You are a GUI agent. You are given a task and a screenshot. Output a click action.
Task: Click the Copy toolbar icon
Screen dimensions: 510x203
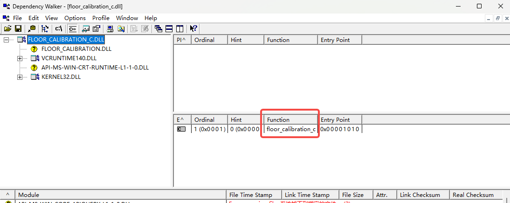click(32, 28)
